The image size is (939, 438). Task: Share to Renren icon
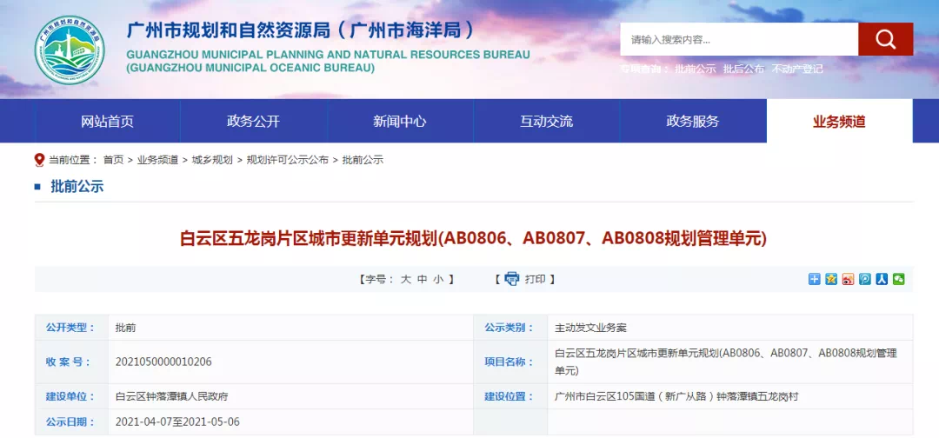882,279
